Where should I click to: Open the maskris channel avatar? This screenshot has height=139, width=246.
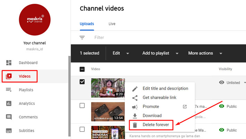coord(35,20)
